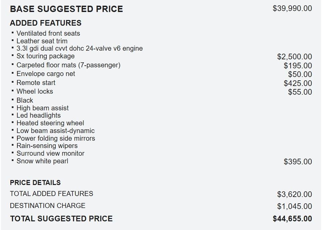
Task: Click the Snow white pearl color option
Action: (x=42, y=161)
